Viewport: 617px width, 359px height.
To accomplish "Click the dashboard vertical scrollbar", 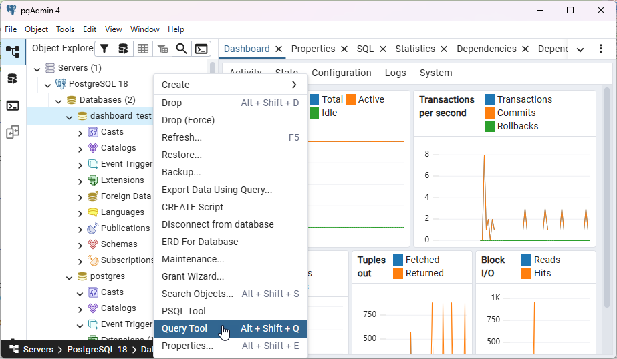I will tap(607, 196).
